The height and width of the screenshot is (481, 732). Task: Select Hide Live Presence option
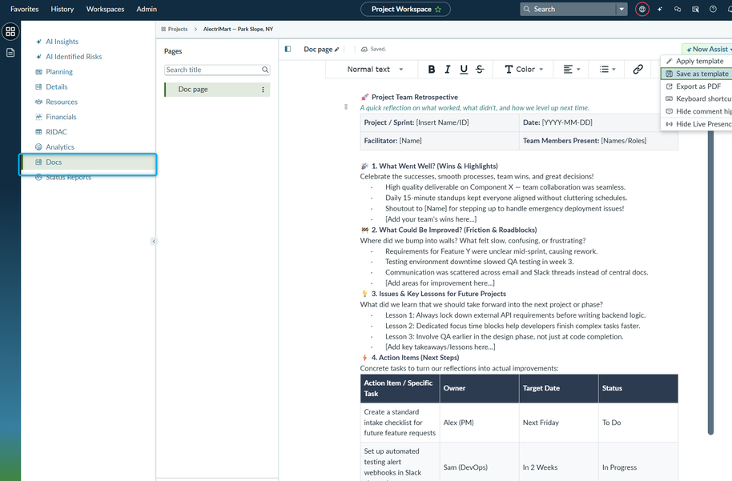(x=698, y=124)
